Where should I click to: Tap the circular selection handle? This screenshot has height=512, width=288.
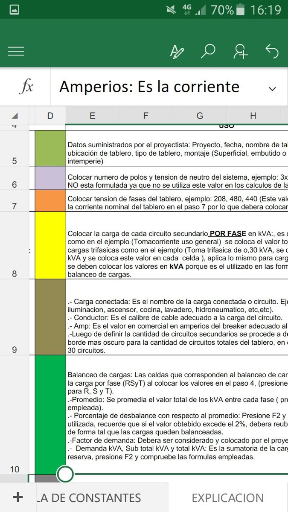click(65, 474)
